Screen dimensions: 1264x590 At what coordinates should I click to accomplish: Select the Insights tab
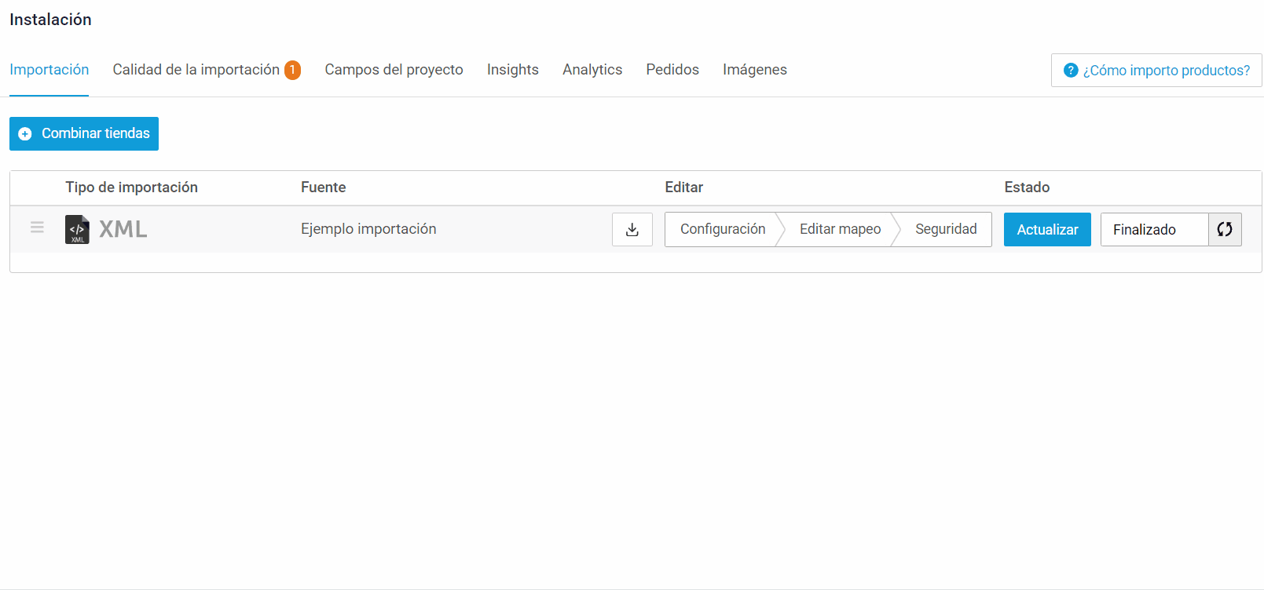coord(512,70)
